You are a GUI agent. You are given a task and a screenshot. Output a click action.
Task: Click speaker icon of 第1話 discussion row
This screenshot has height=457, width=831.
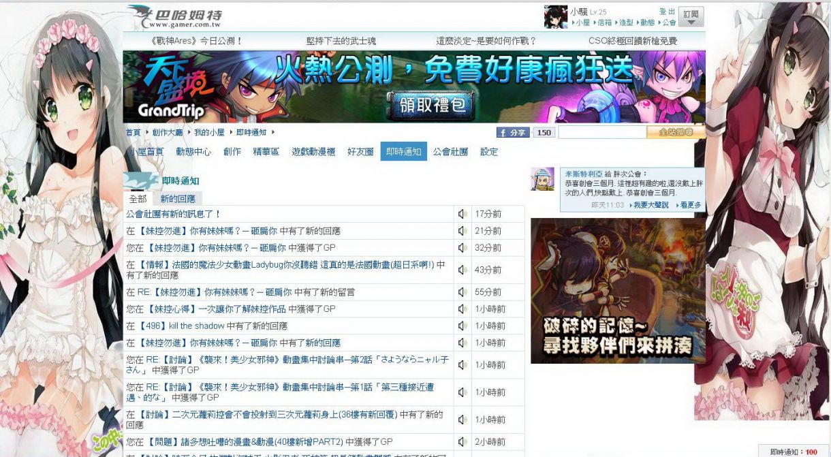tap(462, 392)
